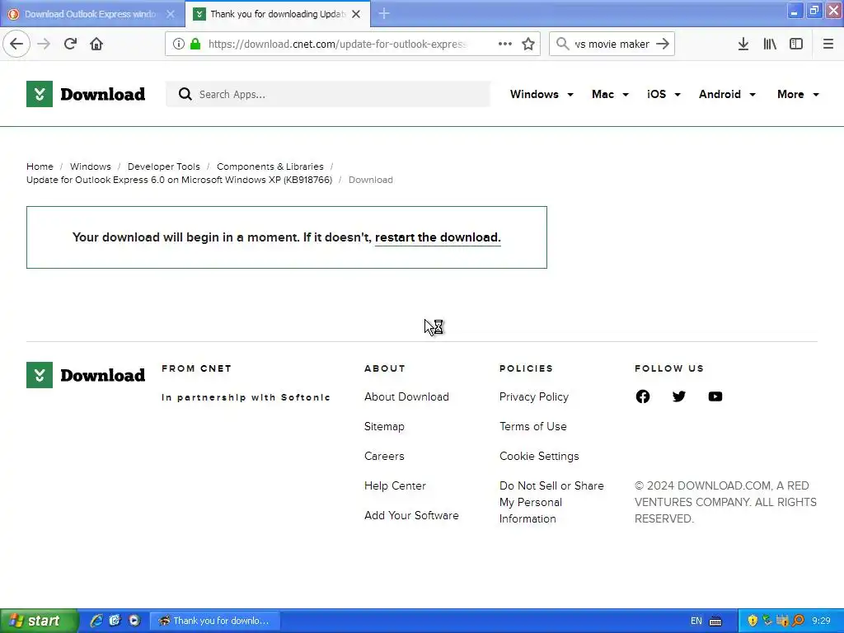The height and width of the screenshot is (633, 844).
Task: Open the Terms of Use link
Action: pyautogui.click(x=533, y=426)
